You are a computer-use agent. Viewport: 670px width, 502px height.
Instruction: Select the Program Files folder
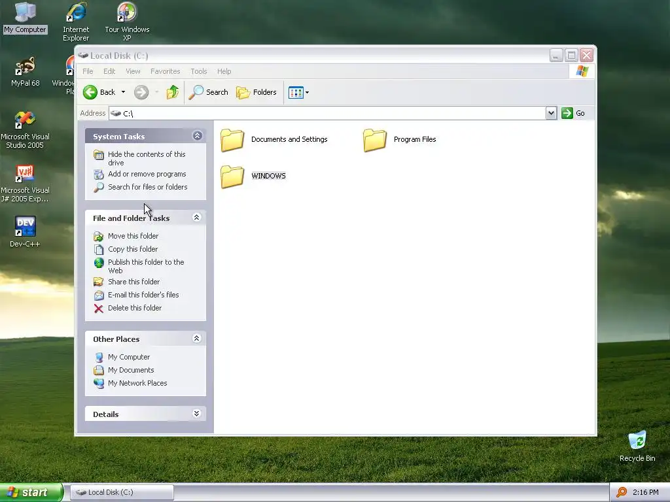click(400, 140)
